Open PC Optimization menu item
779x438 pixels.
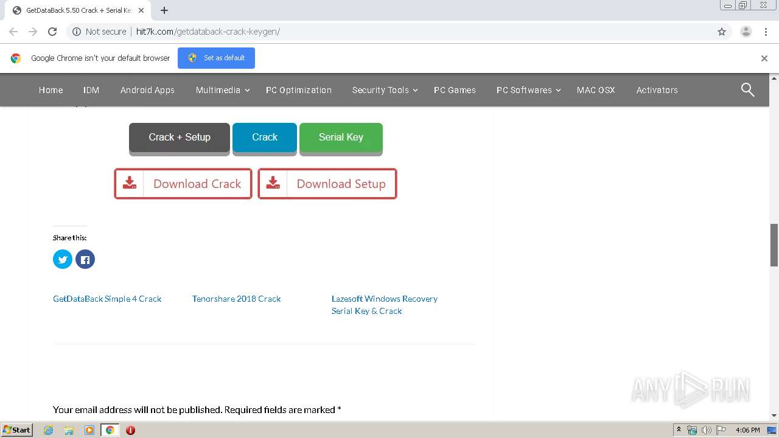(299, 90)
